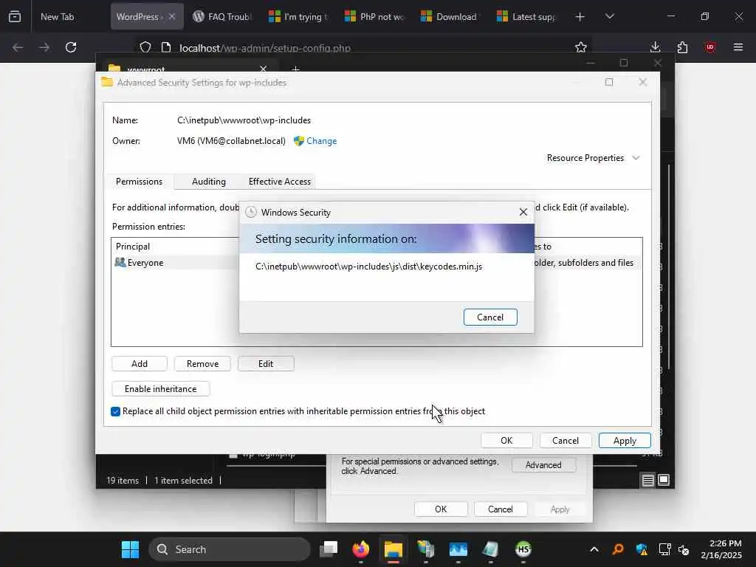Switch to Latest supported browser tab

(527, 16)
